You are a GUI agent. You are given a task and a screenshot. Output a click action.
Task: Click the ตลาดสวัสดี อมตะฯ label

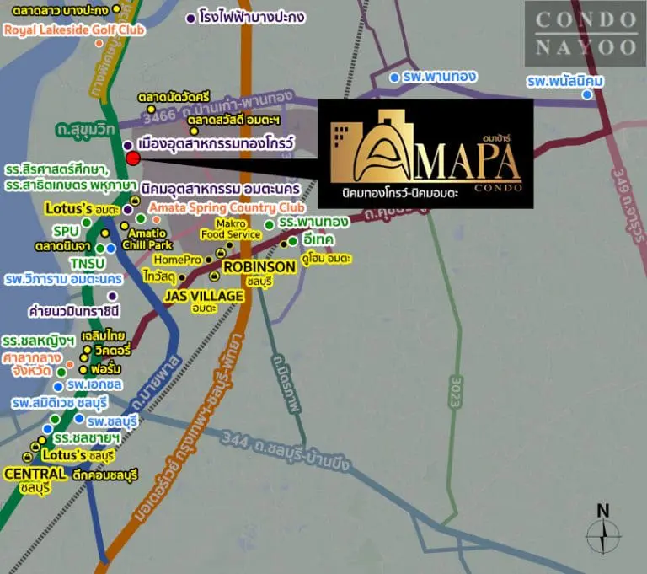233,121
